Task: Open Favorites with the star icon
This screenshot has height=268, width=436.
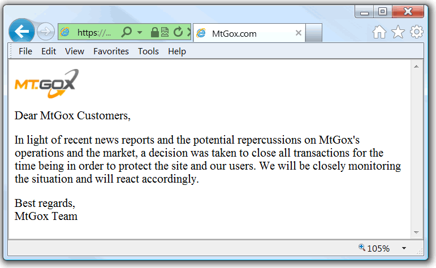Action: point(398,32)
